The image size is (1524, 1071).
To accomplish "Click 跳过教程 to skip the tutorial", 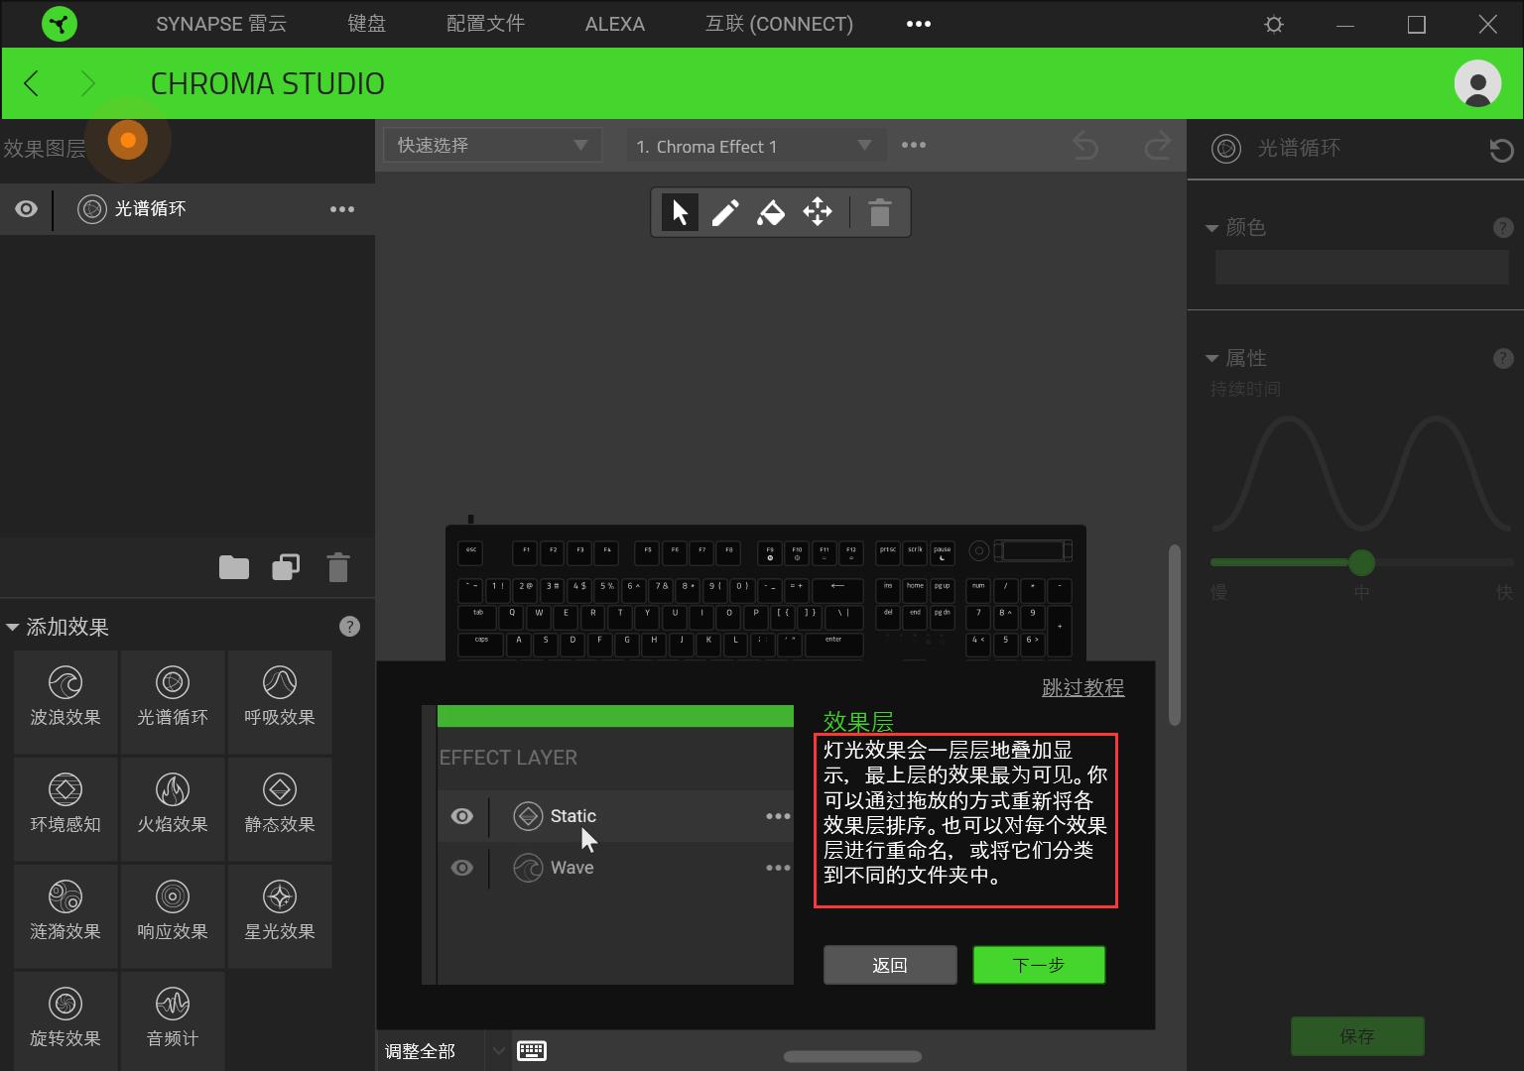I will tap(1082, 687).
